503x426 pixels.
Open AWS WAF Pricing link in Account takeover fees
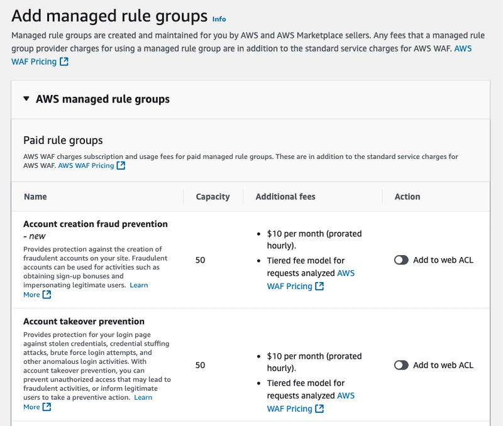click(x=289, y=408)
